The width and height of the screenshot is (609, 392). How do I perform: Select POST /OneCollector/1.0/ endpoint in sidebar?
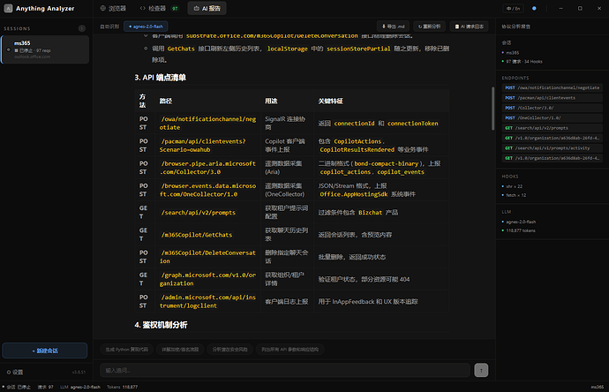coord(552,118)
